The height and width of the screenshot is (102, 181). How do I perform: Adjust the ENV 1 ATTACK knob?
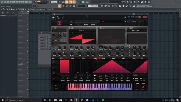[x=63, y=78]
